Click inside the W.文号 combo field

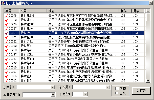(89, 87)
